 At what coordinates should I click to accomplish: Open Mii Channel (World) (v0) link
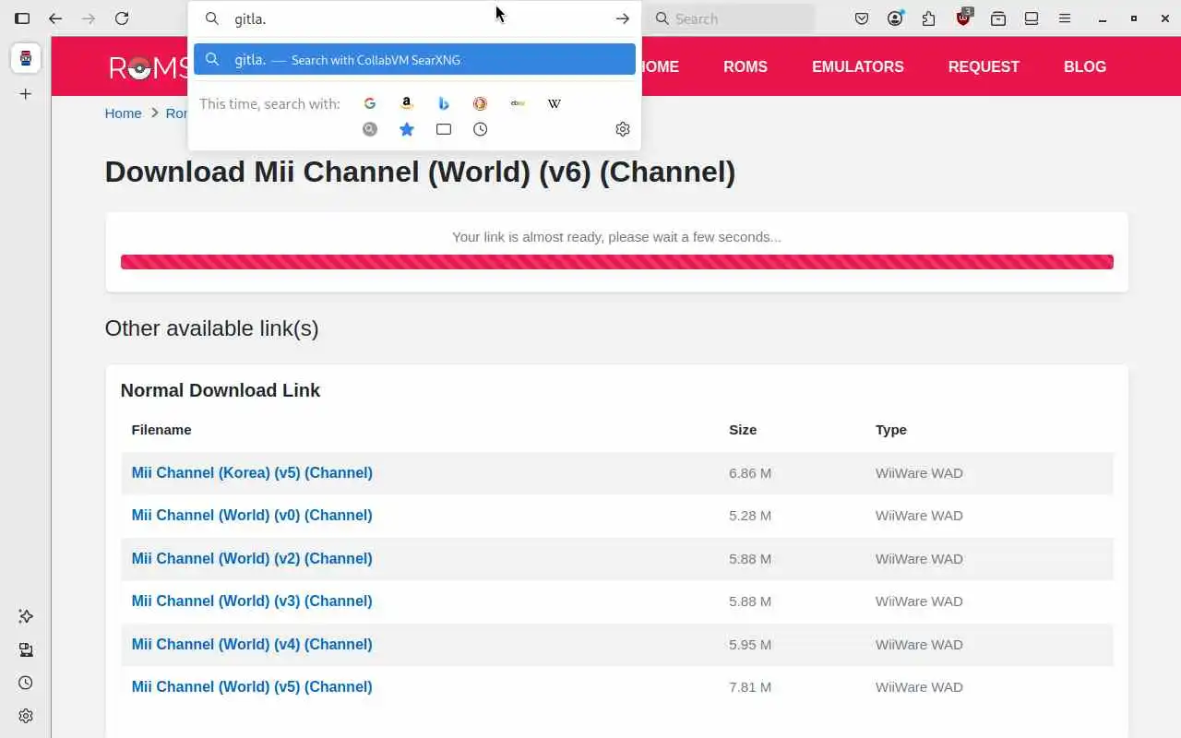pyautogui.click(x=252, y=515)
